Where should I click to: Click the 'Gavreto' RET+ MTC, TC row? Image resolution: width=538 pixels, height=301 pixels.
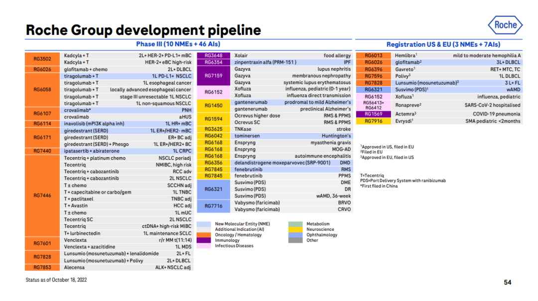(457, 69)
